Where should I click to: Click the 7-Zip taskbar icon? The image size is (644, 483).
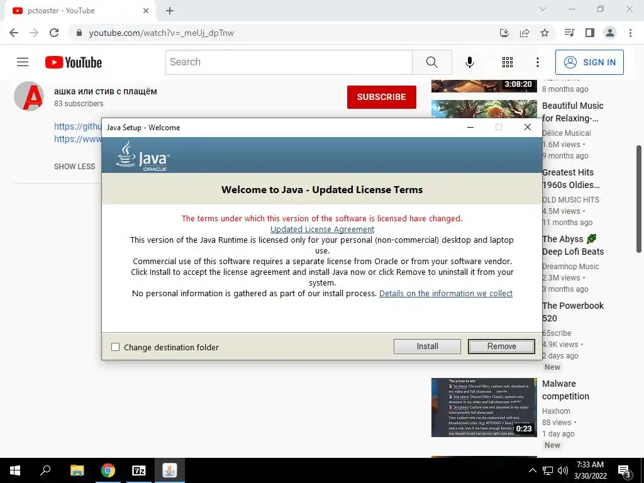tap(139, 470)
